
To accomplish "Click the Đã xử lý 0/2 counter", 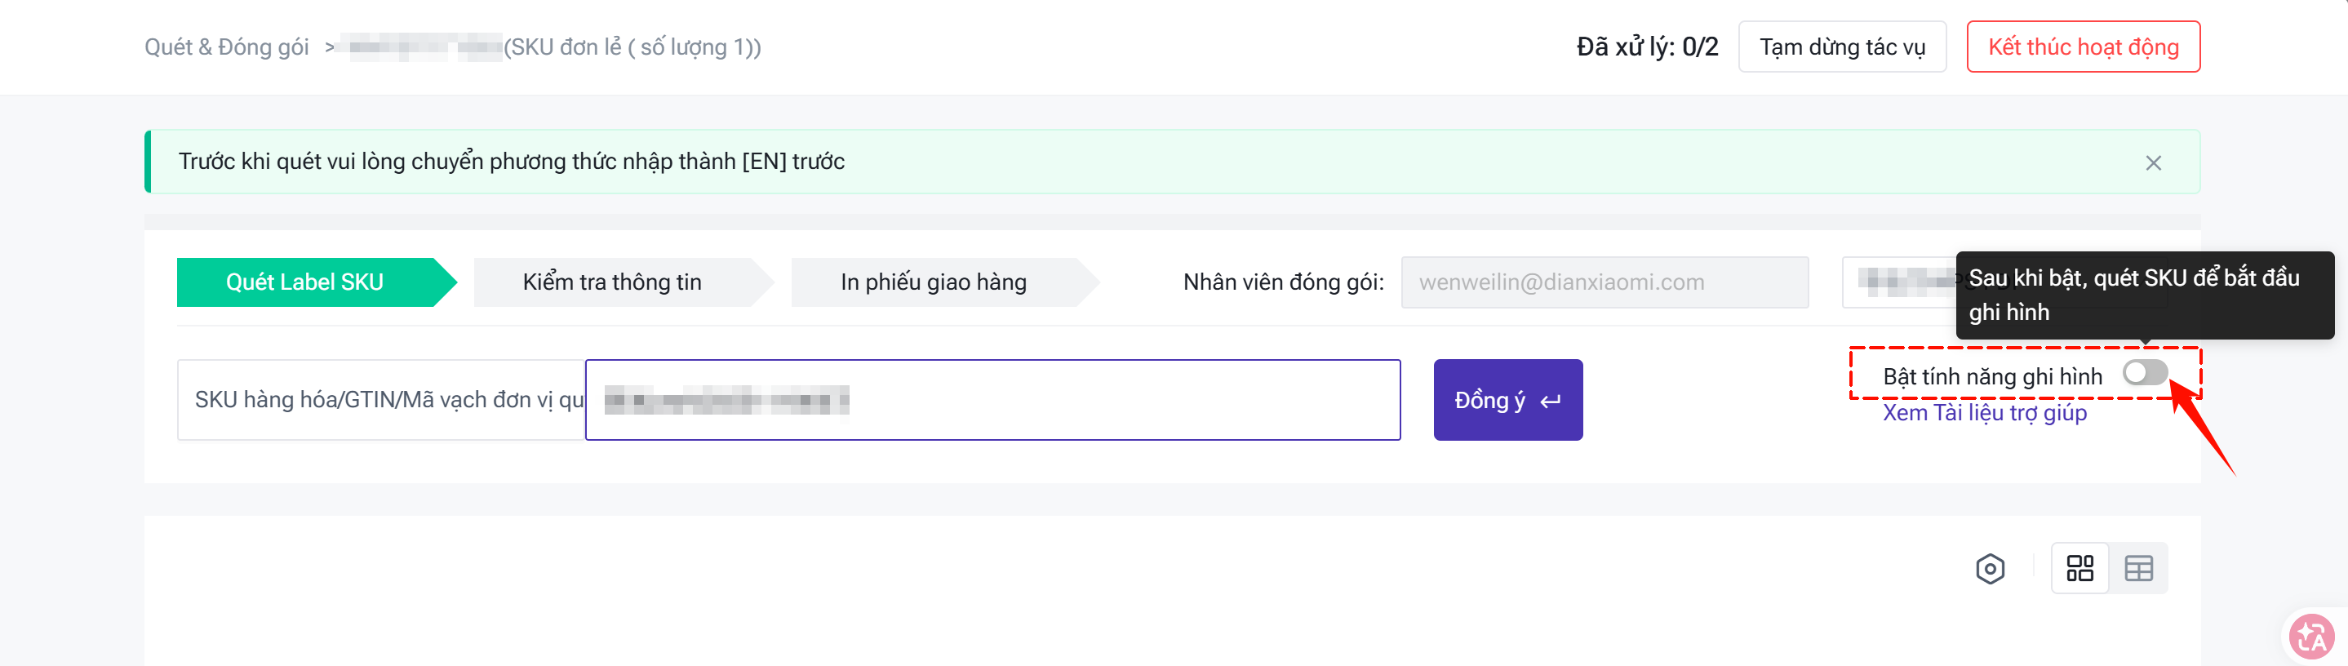I will (x=1647, y=47).
